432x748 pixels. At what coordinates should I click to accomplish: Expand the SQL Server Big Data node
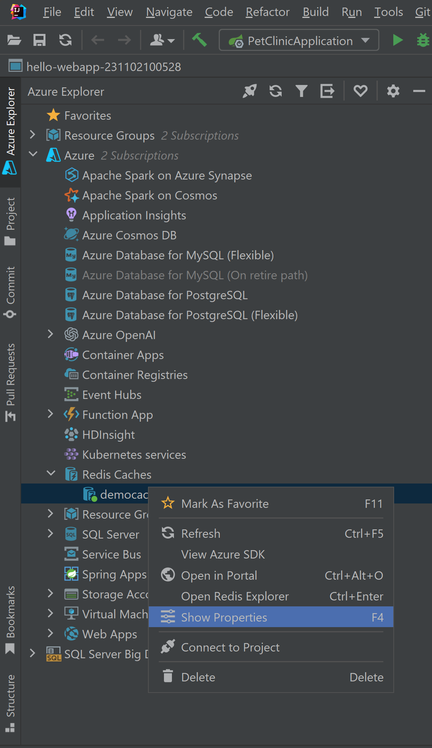(33, 653)
